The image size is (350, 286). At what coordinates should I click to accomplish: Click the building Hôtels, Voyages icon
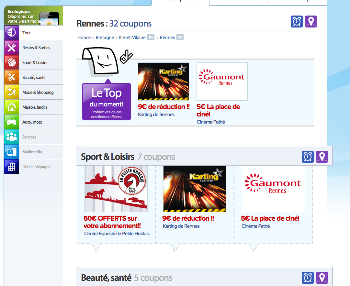pos(12,167)
